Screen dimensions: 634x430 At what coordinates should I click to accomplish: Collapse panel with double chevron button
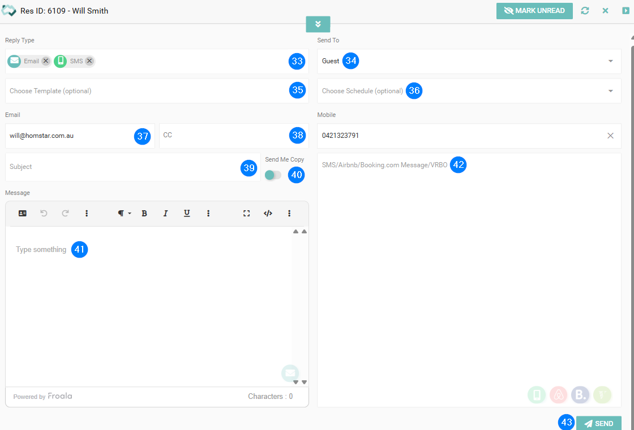pos(318,24)
